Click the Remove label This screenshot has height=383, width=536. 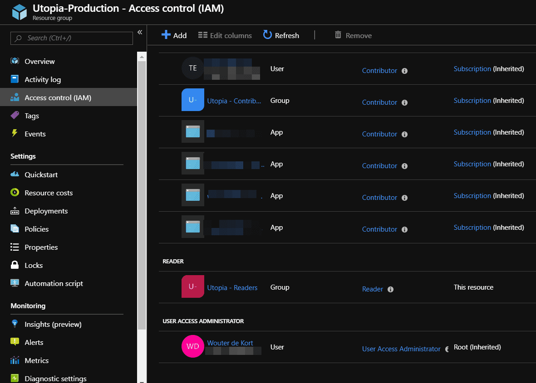click(x=359, y=35)
